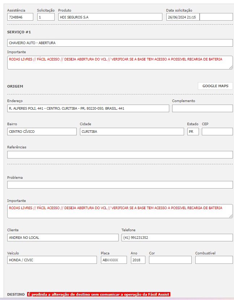
Task: Click the empty Combustível field
Action: click(x=214, y=260)
